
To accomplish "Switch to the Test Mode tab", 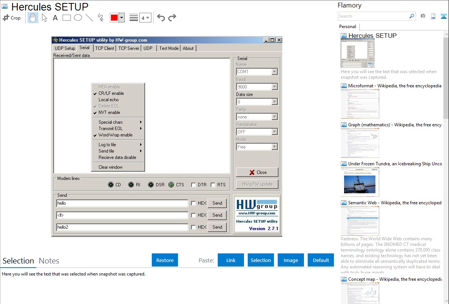I will pyautogui.click(x=169, y=48).
